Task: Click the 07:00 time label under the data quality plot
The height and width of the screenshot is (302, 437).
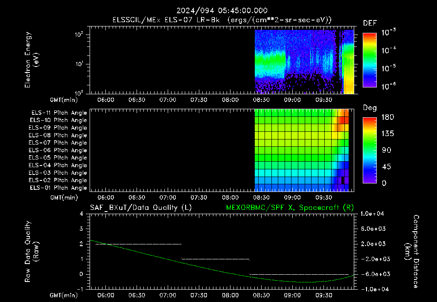Action: [168, 295]
